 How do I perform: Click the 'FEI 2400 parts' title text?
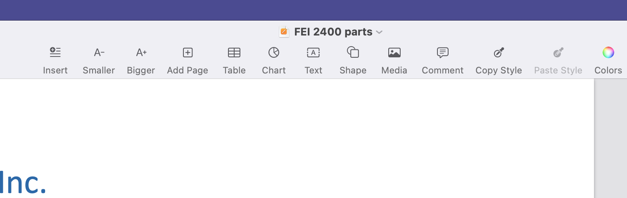(x=333, y=32)
